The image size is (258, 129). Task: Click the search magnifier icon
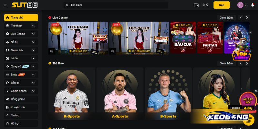click(x=67, y=5)
